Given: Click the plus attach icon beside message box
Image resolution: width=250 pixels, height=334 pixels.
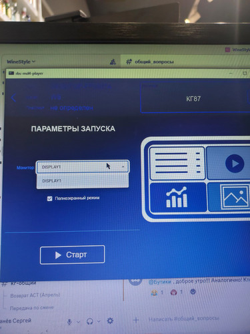Looking at the screenshot, I should [x=136, y=320].
